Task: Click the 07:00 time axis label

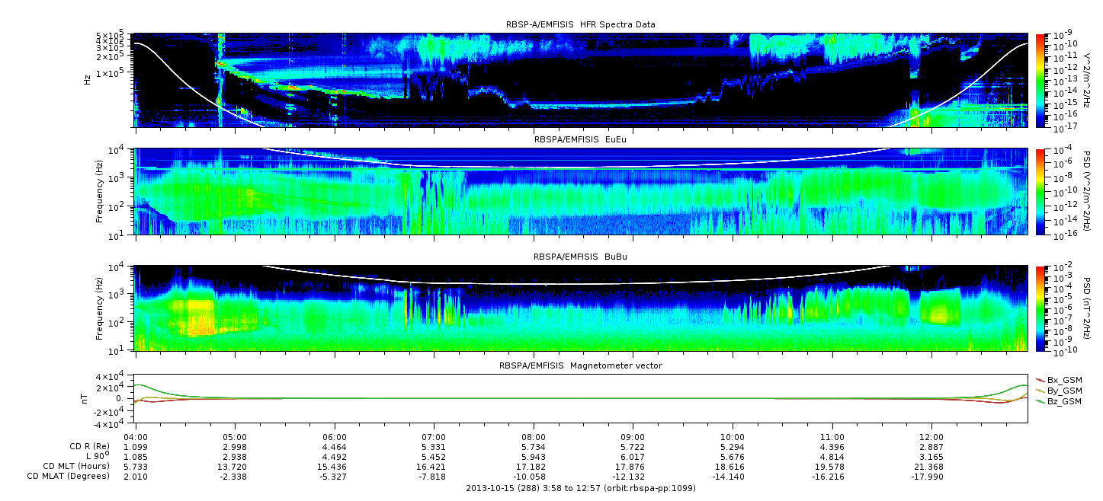Action: [434, 439]
